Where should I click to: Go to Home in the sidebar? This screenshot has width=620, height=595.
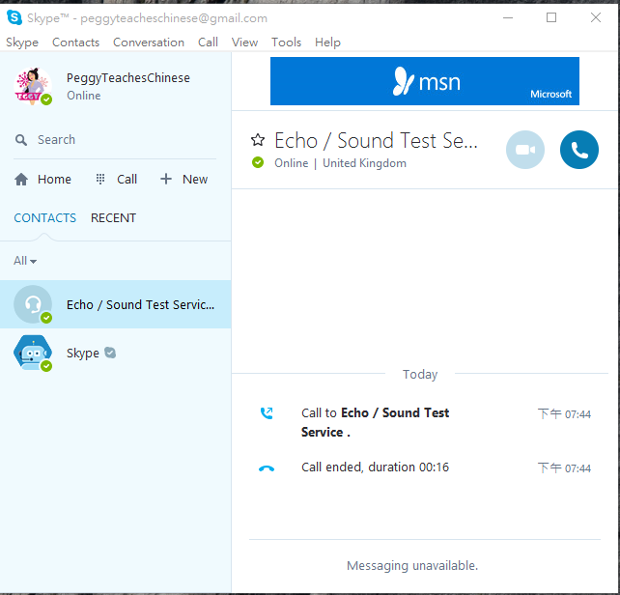(42, 180)
